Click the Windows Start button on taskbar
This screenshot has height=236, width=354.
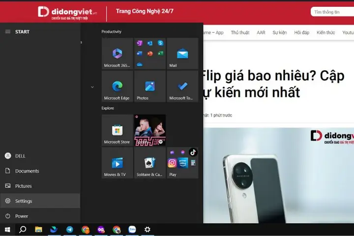click(7, 230)
